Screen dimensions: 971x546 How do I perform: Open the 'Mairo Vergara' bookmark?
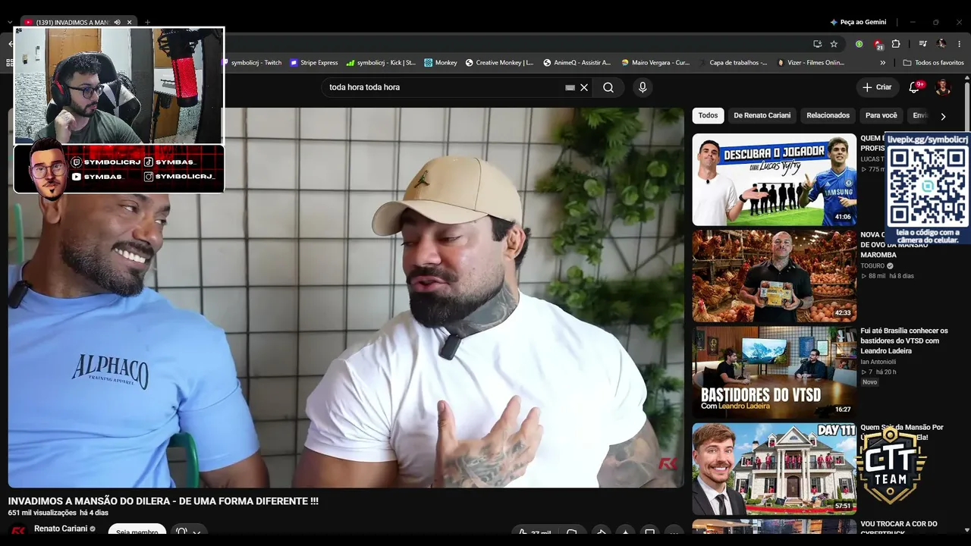click(655, 63)
